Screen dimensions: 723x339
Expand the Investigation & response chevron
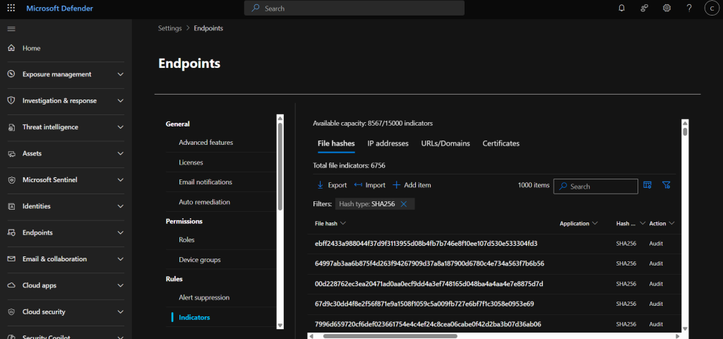[120, 100]
